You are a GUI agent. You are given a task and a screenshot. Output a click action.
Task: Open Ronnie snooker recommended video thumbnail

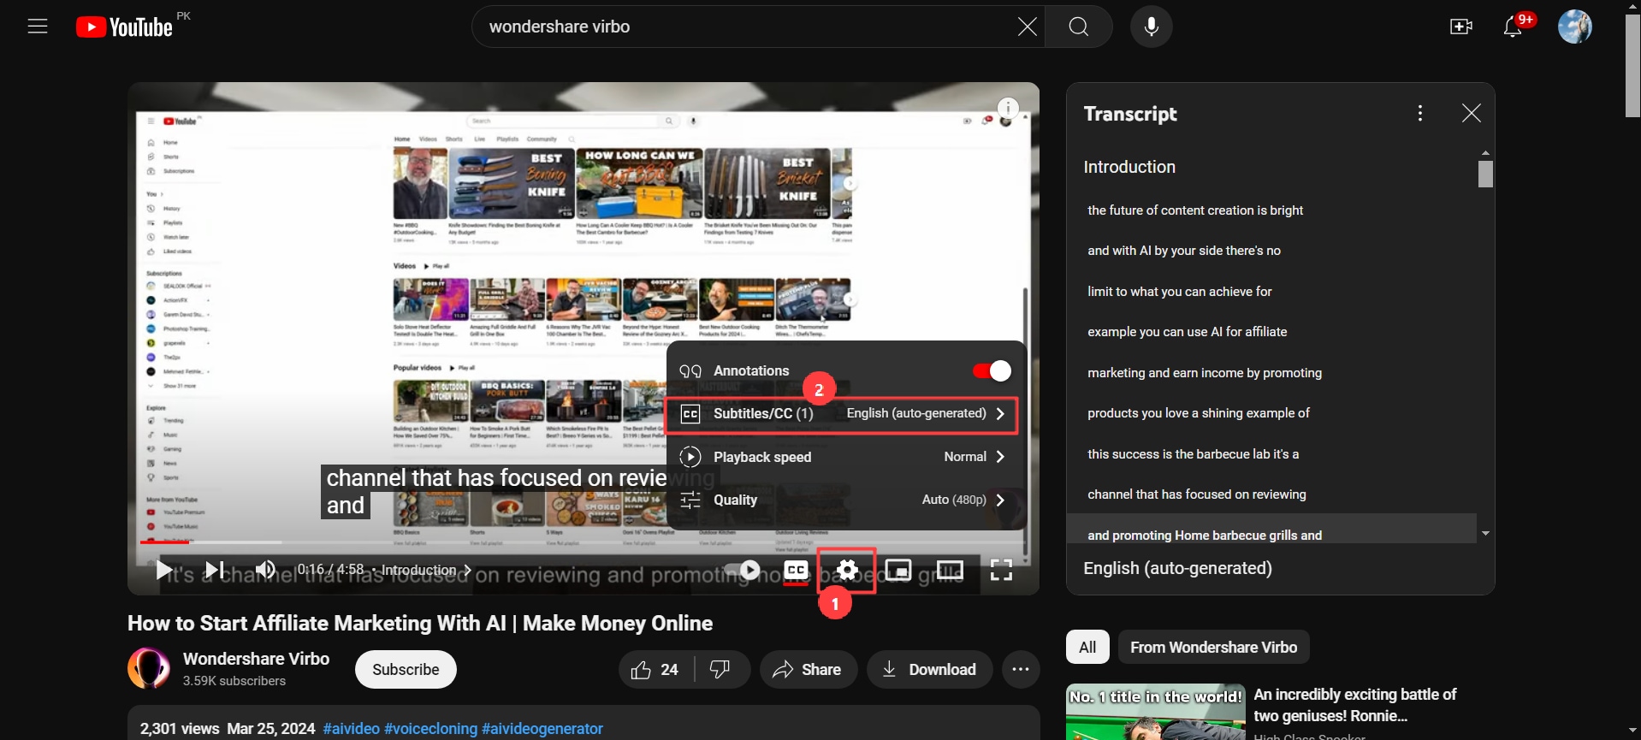[1156, 712]
